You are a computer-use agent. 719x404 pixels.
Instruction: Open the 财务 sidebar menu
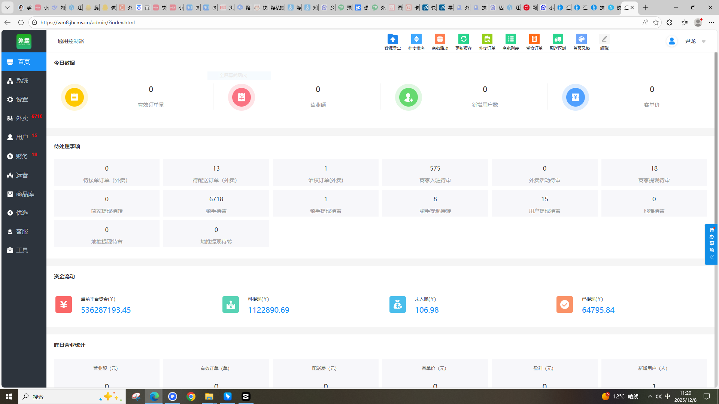tap(22, 156)
